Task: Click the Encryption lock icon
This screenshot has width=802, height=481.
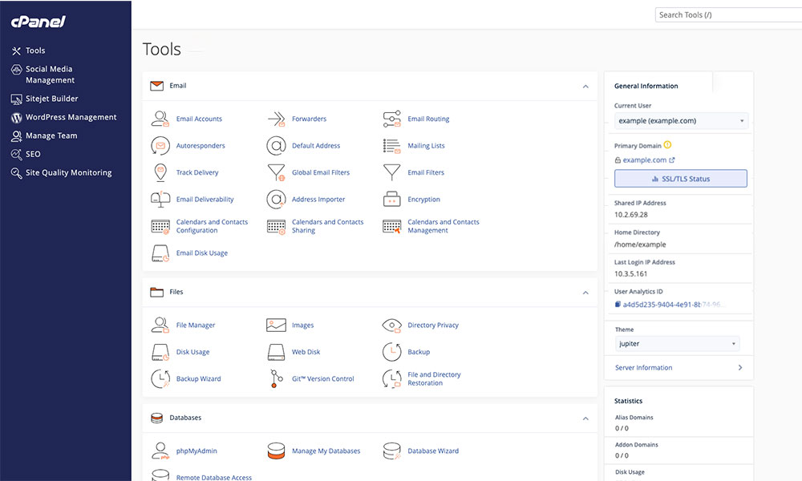Action: (x=391, y=199)
